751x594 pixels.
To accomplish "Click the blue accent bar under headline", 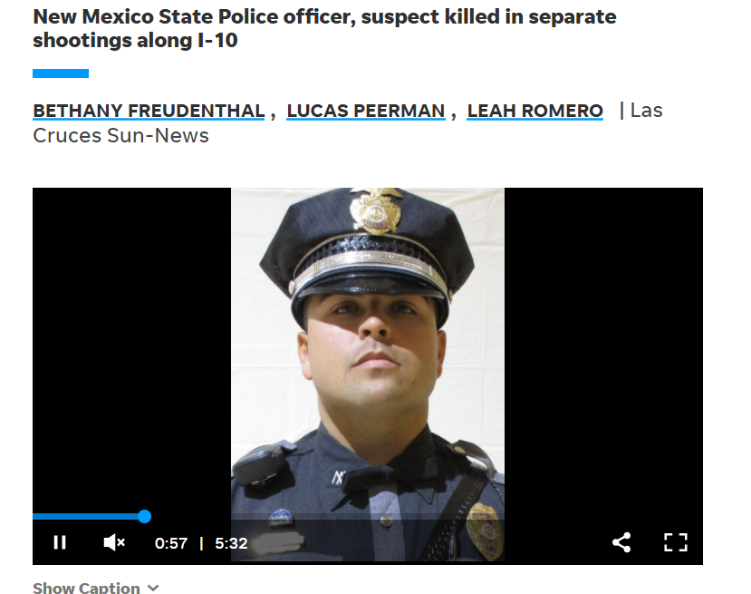I will (61, 73).
